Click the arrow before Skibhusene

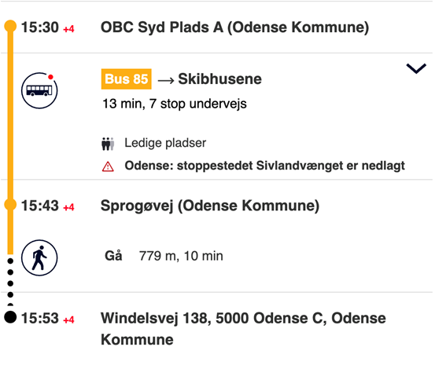[166, 80]
